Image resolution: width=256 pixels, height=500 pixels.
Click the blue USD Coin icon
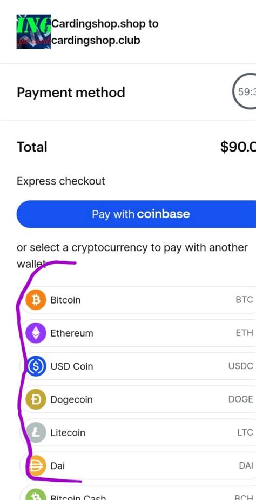point(36,366)
